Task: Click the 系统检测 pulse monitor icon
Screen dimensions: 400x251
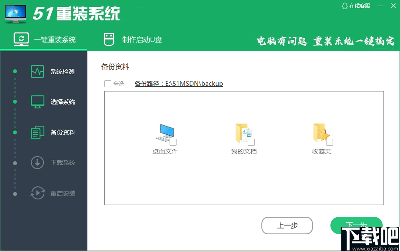Action: pyautogui.click(x=37, y=72)
